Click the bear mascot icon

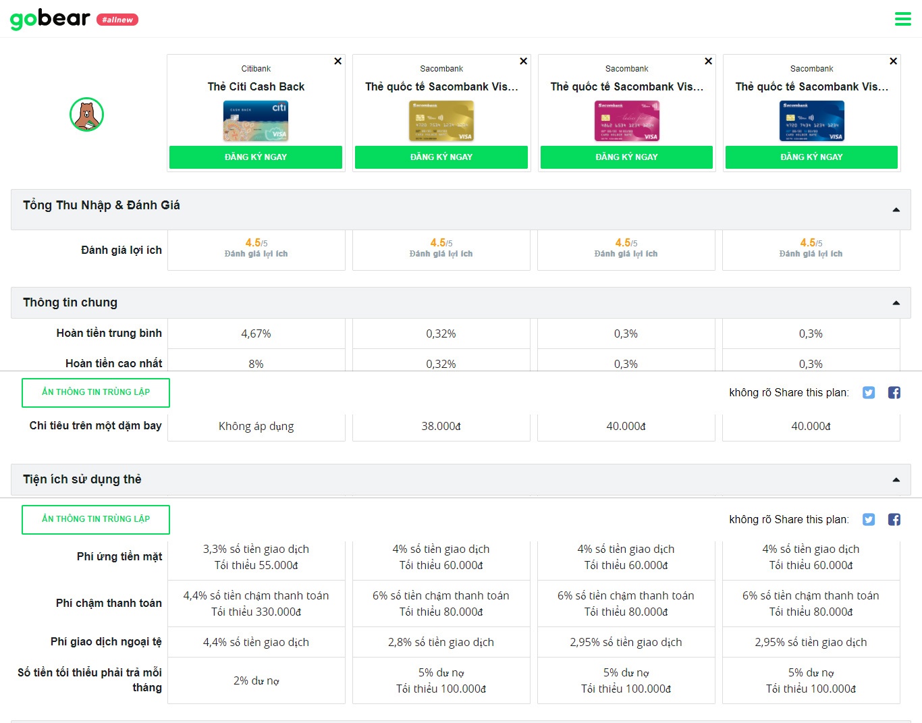(86, 115)
